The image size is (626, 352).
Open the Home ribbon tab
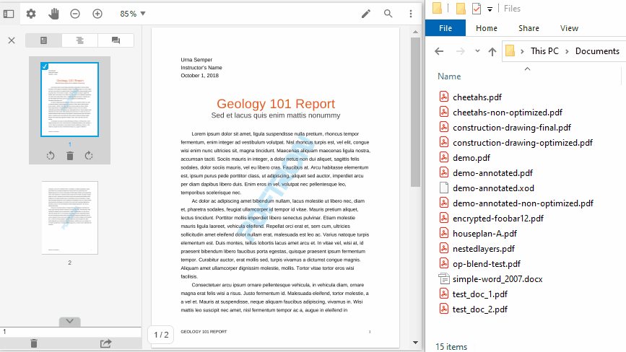point(486,28)
